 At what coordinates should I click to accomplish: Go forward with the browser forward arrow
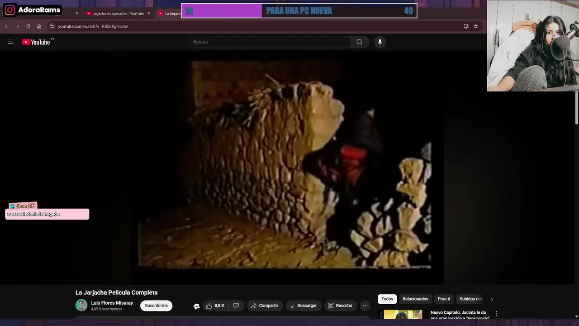(18, 26)
